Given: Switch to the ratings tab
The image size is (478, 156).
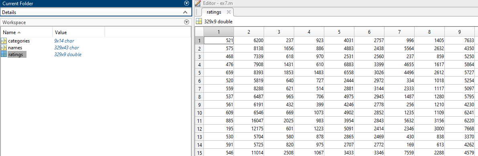Looking at the screenshot, I should [214, 12].
